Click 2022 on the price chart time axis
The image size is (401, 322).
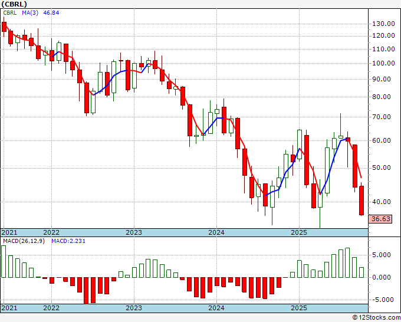51,232
